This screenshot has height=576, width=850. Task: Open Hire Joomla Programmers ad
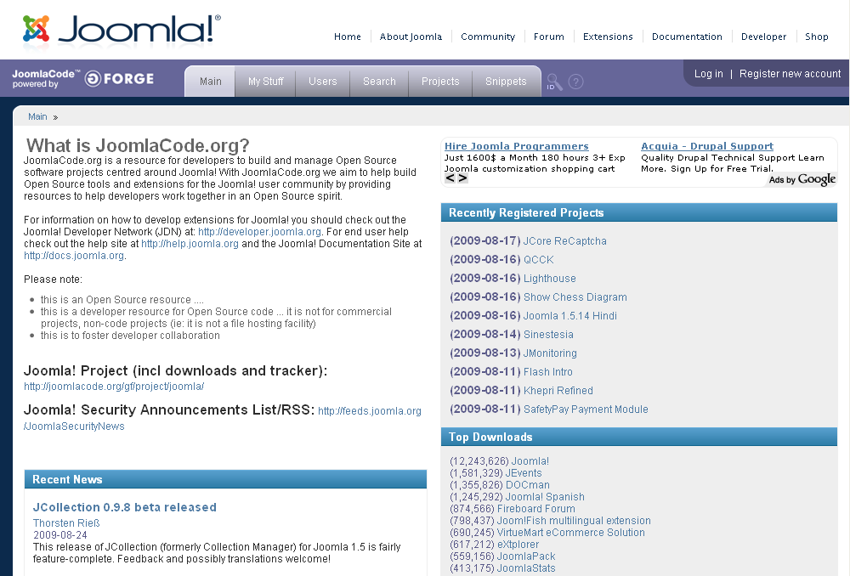click(516, 146)
